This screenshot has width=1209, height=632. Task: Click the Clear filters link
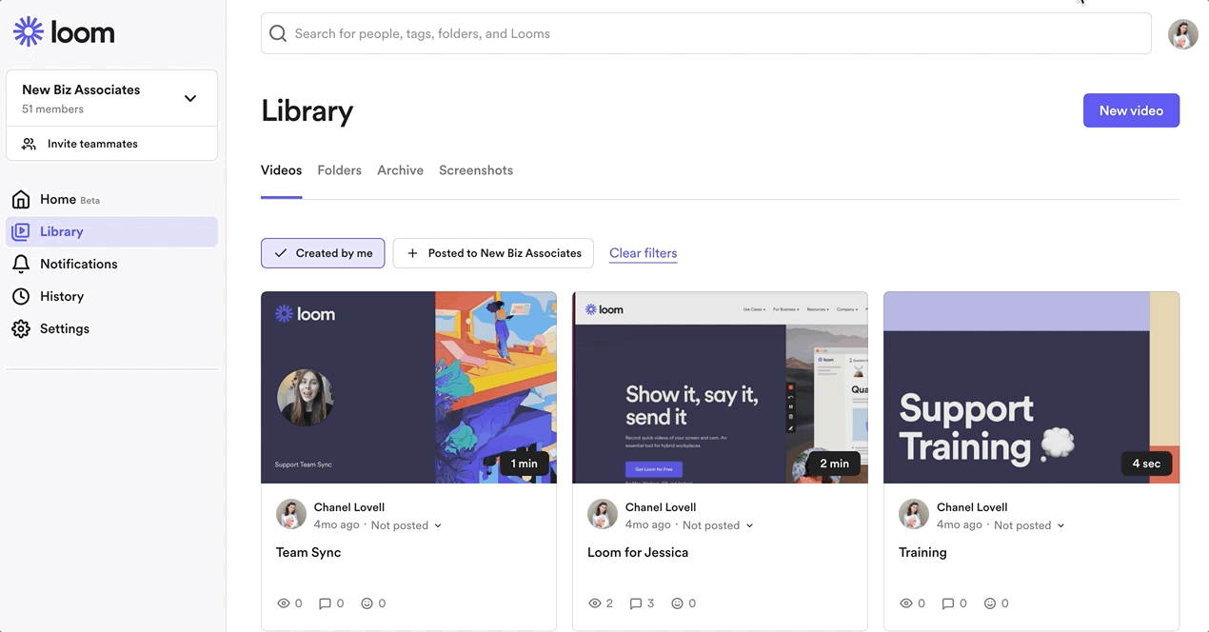(644, 253)
